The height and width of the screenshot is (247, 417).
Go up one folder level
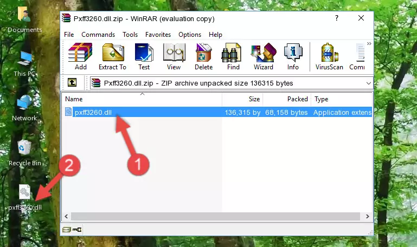click(72, 82)
